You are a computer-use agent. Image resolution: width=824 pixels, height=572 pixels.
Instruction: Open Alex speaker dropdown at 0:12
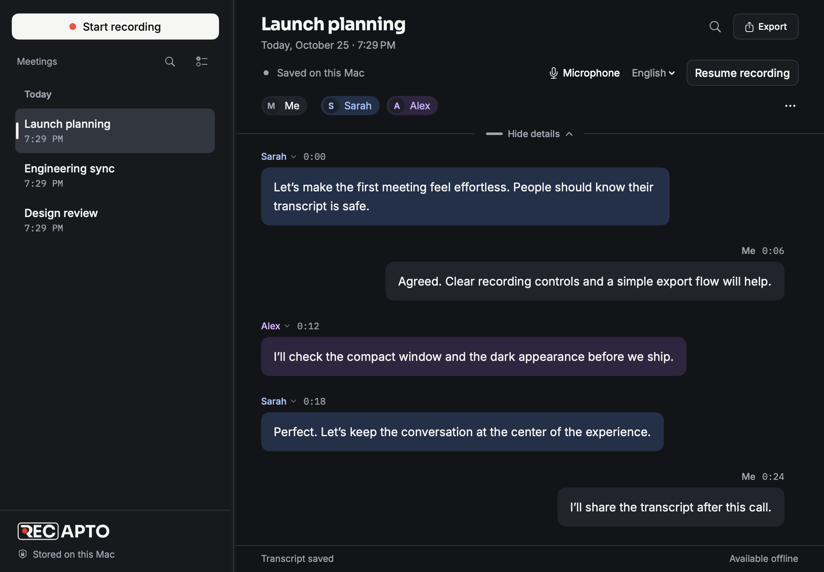pos(276,326)
